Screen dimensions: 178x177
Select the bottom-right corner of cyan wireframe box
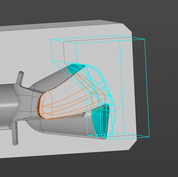149,136
